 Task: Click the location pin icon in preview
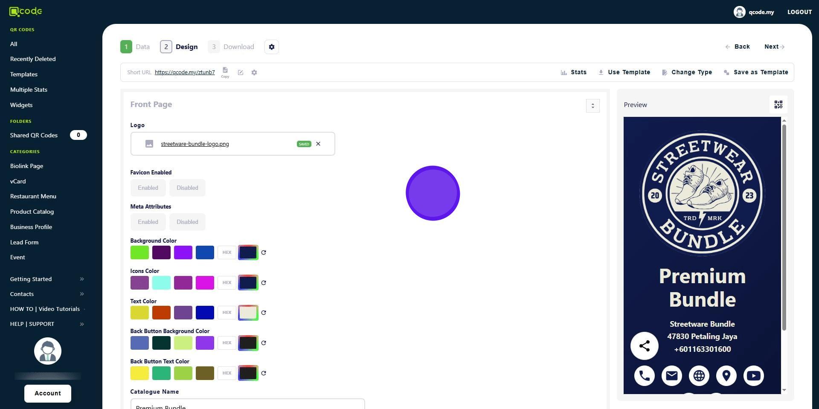(x=726, y=376)
